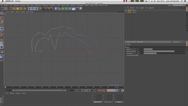The width and height of the screenshot is (188, 106).
Task: Click the Raggio slider
Action: coord(164,49)
